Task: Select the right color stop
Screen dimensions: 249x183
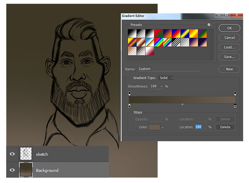Action: click(235, 106)
